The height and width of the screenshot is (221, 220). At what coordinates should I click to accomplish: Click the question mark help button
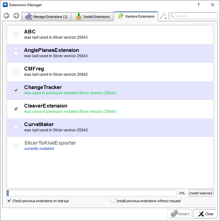tap(198, 5)
